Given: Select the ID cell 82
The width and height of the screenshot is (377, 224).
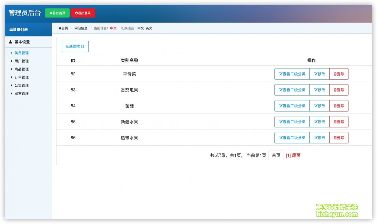Looking at the screenshot, I should tap(73, 74).
